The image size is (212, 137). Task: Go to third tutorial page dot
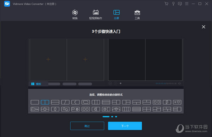[x=116, y=117]
